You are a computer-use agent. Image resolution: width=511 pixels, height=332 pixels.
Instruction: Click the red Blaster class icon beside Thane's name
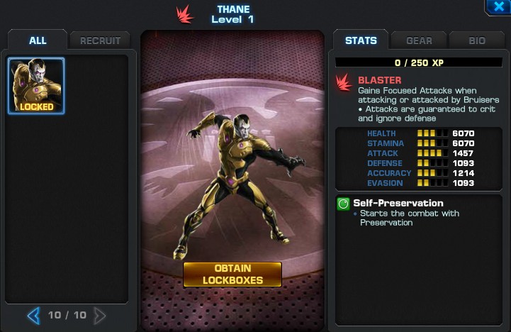pyautogui.click(x=185, y=15)
